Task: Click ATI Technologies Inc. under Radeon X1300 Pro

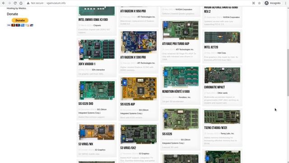Action: (146, 63)
